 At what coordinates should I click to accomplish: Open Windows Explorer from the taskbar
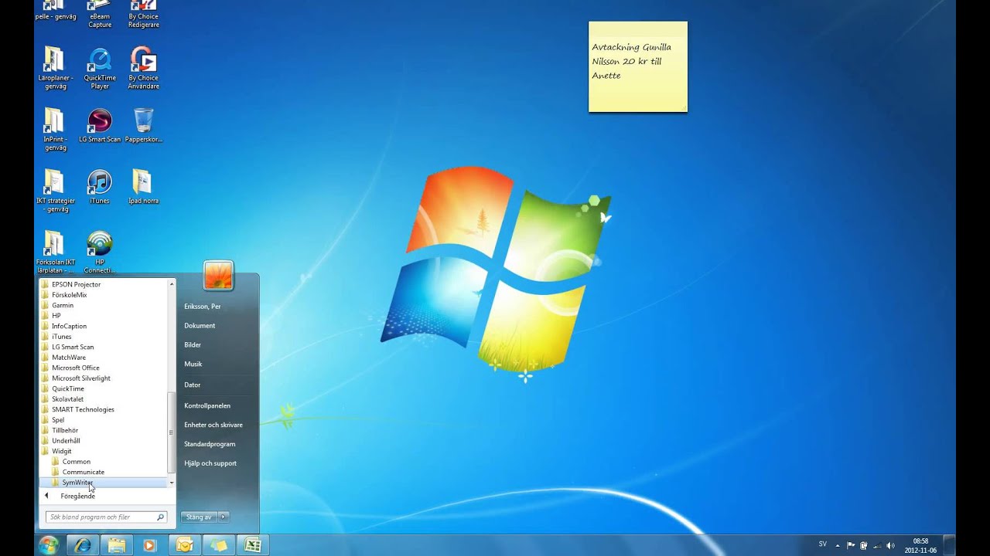pyautogui.click(x=116, y=545)
